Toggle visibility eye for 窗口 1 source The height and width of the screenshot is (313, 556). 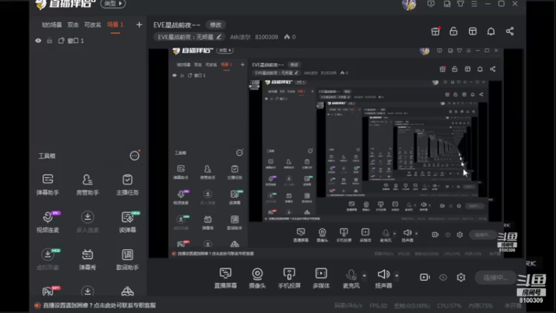click(x=38, y=41)
